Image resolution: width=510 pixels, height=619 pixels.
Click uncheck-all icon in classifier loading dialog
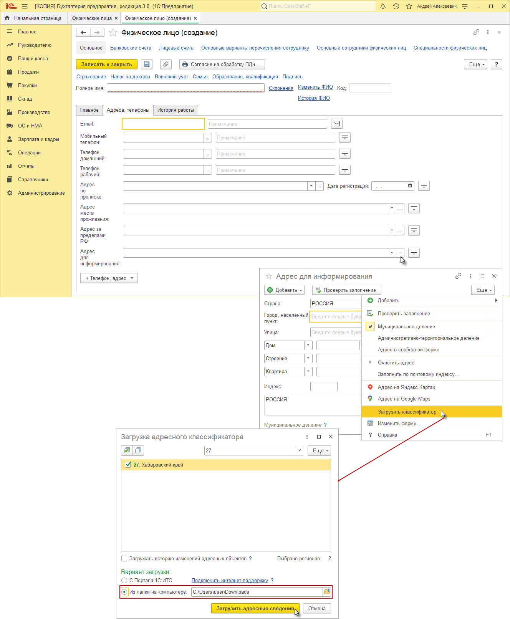pyautogui.click(x=138, y=450)
